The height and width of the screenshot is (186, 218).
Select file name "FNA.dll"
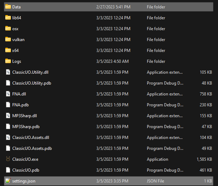pos(19,94)
